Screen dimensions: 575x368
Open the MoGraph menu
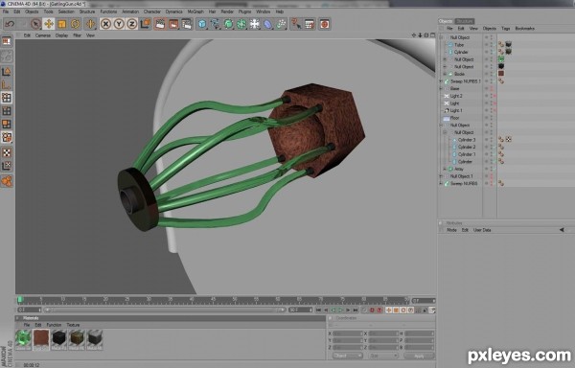tap(195, 11)
